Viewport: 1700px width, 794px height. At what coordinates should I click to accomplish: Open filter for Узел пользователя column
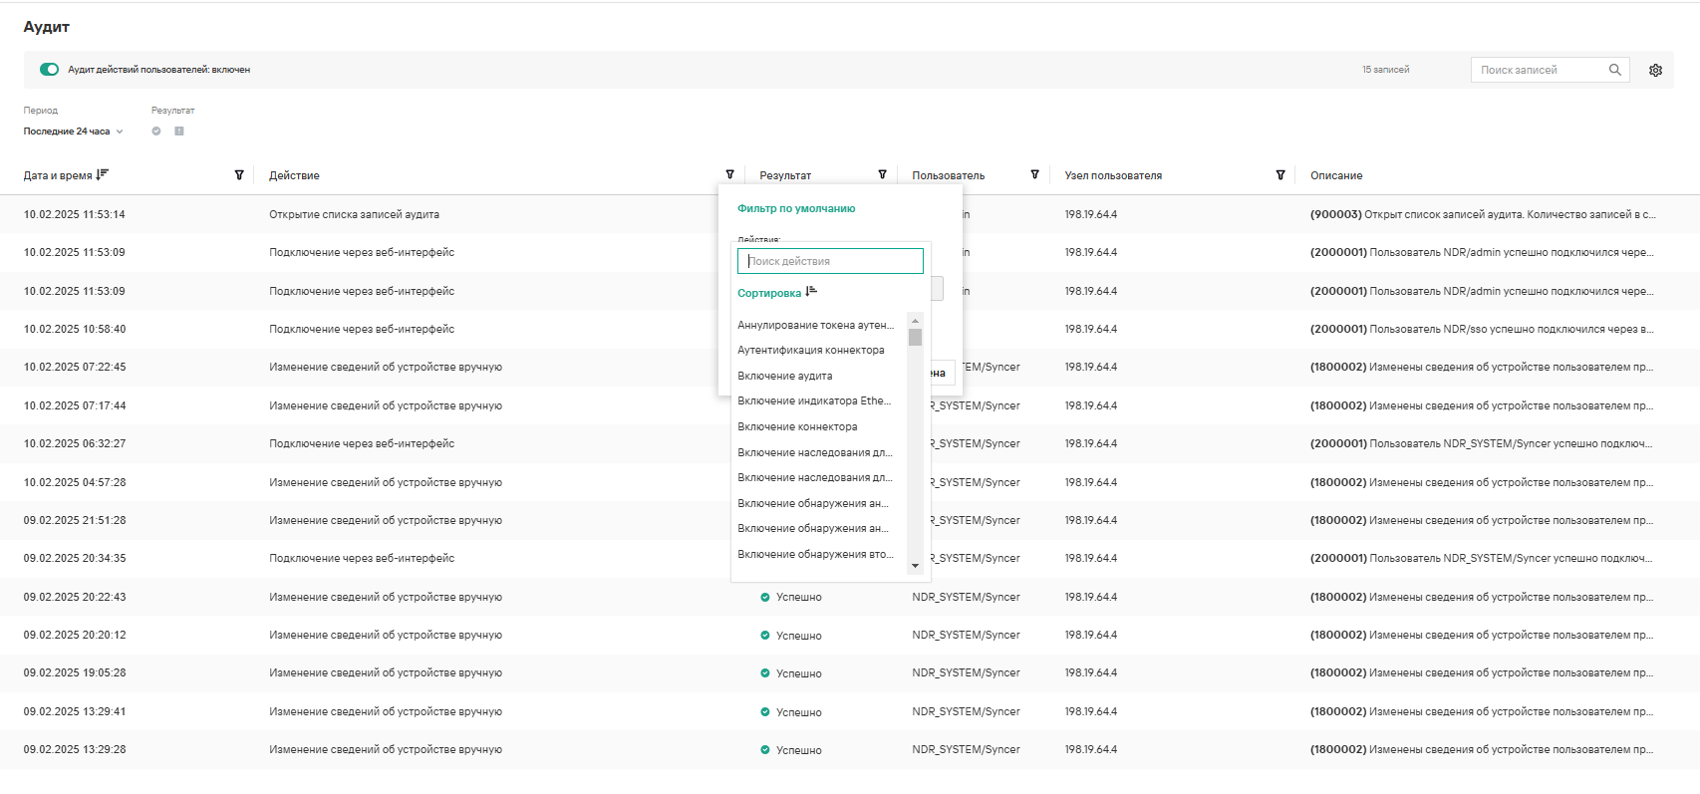[x=1280, y=175]
